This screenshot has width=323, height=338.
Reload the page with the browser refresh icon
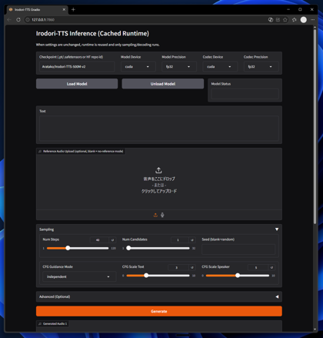click(18, 19)
